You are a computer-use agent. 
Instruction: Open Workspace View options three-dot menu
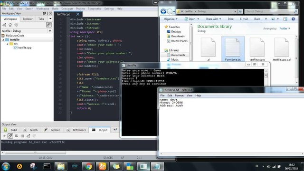[x=47, y=13]
